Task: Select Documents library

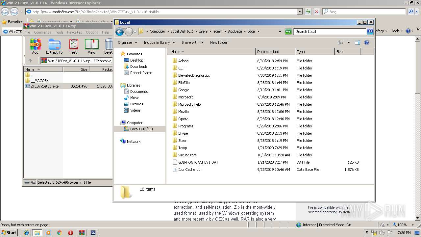Action: coord(139,92)
